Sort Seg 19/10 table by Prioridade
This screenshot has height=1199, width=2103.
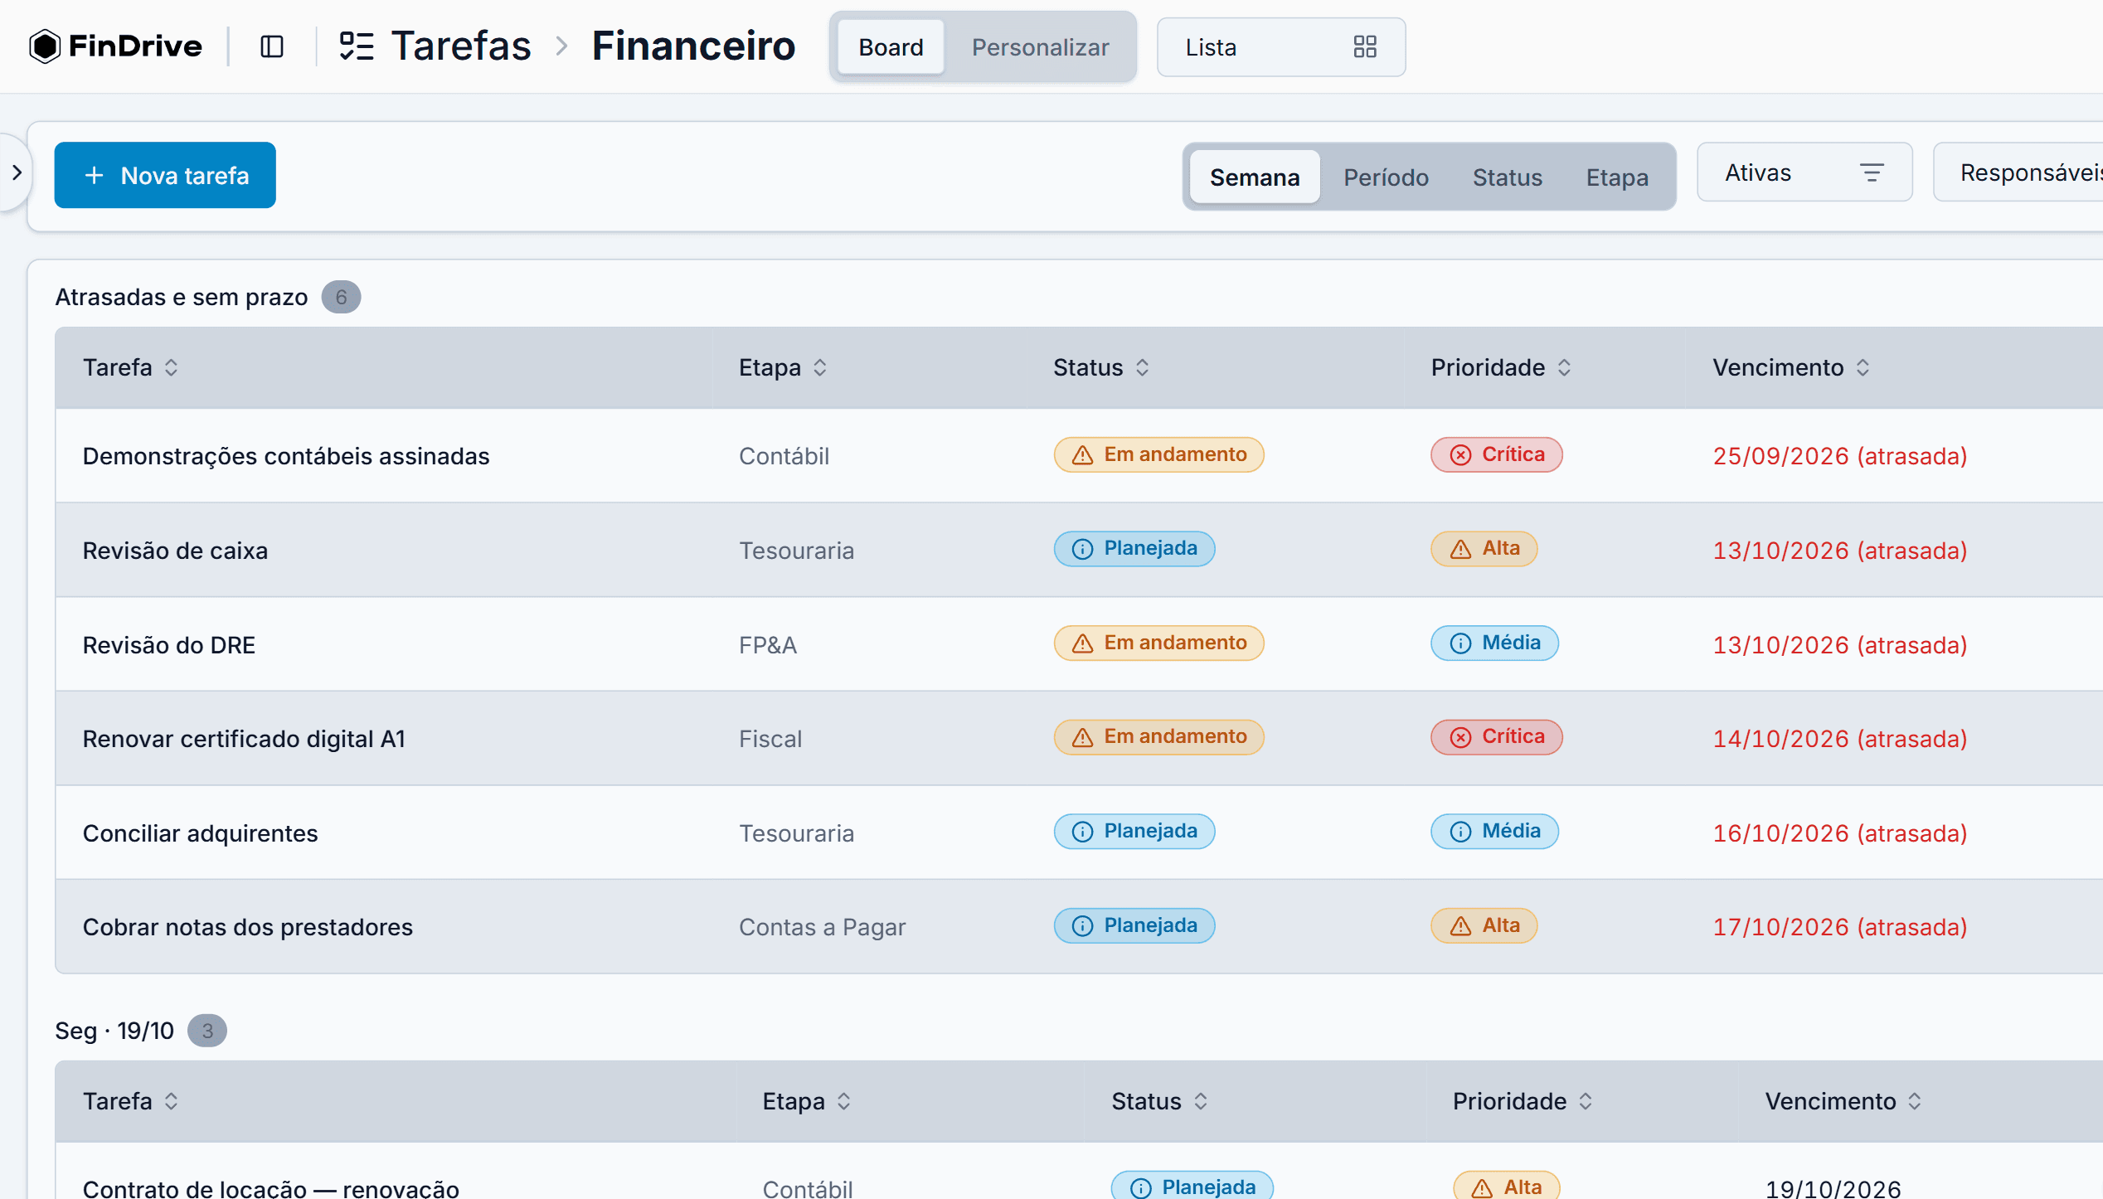click(1523, 1101)
